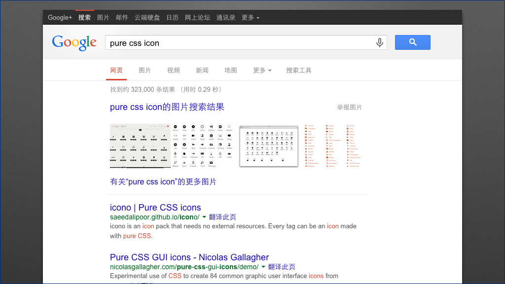The width and height of the screenshot is (505, 284).
Task: Open 图片 in the top black bar
Action: (x=103, y=17)
